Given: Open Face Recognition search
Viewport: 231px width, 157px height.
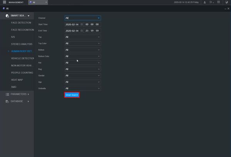Looking at the screenshot, I should coord(22,30).
